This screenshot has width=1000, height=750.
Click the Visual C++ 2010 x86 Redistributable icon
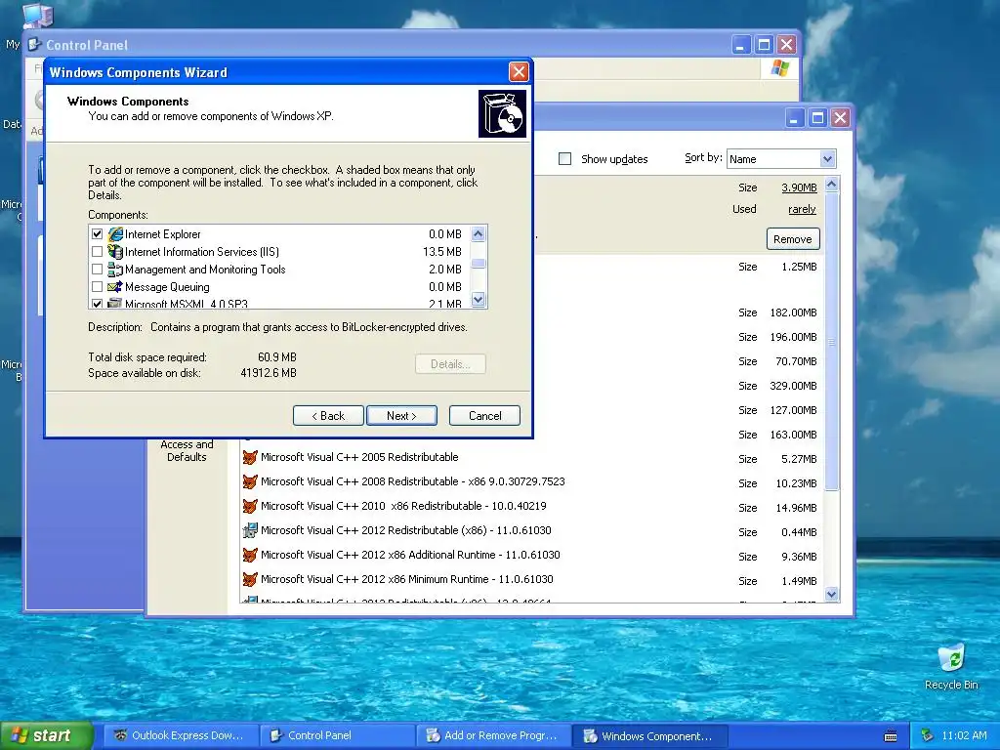(x=250, y=506)
